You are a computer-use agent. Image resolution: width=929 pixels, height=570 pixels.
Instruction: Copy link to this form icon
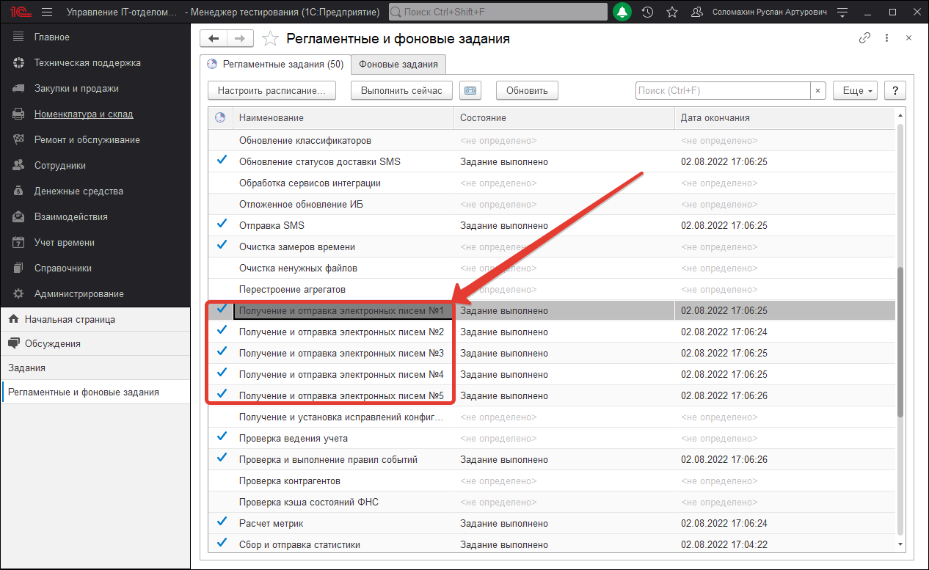tap(864, 38)
